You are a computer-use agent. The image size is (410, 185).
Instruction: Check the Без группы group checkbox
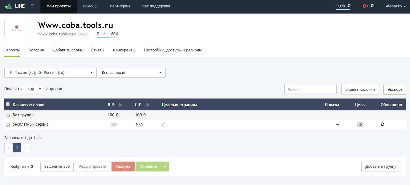click(x=8, y=115)
